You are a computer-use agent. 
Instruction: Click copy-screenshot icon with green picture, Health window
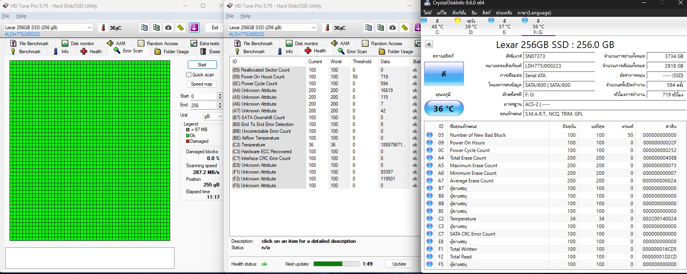[x=381, y=28]
